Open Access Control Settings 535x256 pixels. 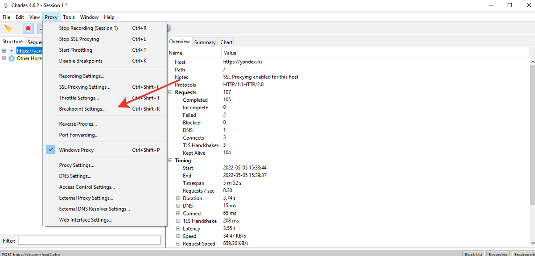click(x=105, y=187)
